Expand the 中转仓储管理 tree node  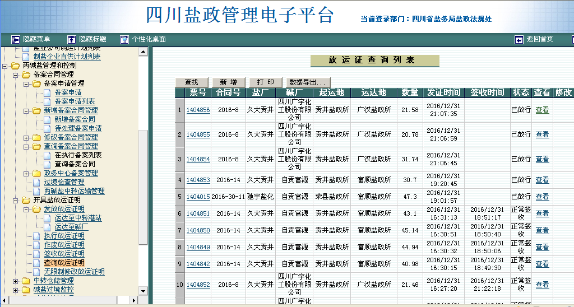click(x=15, y=281)
